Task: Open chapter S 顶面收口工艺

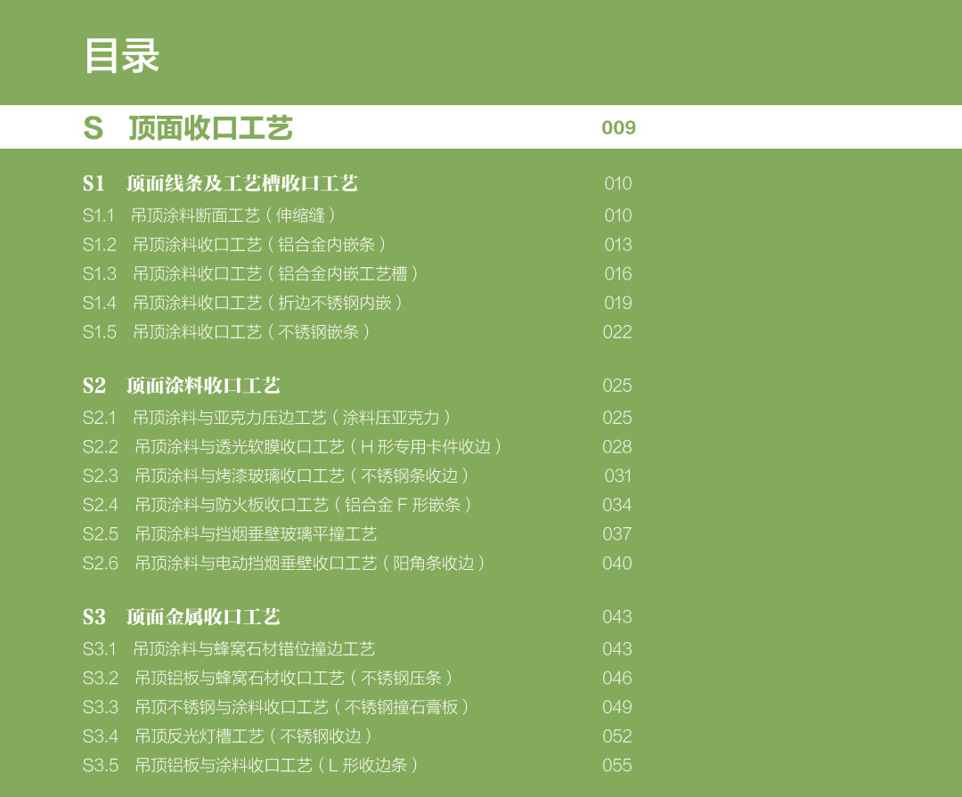Action: [x=188, y=127]
